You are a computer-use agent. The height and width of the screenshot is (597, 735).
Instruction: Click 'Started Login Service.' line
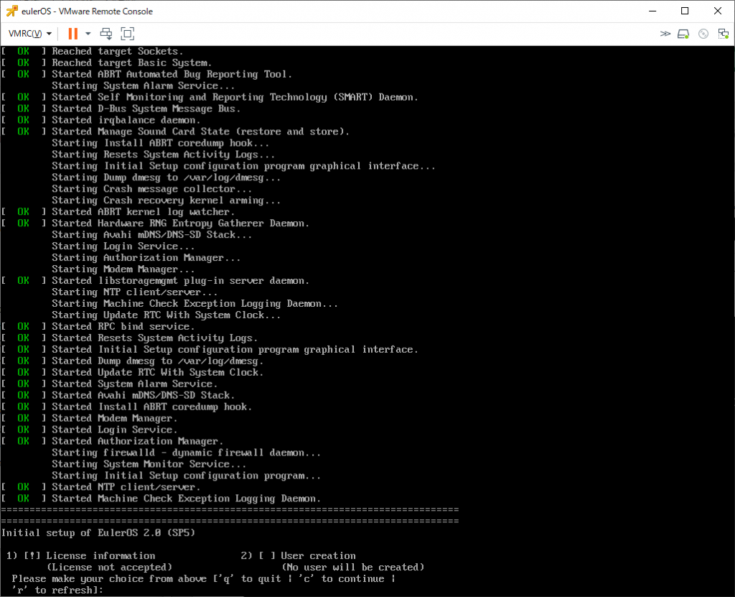(114, 430)
